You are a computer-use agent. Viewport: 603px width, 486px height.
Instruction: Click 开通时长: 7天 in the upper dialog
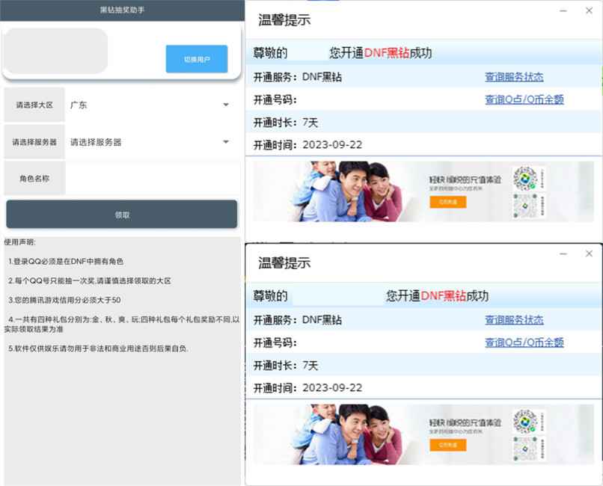coord(286,123)
